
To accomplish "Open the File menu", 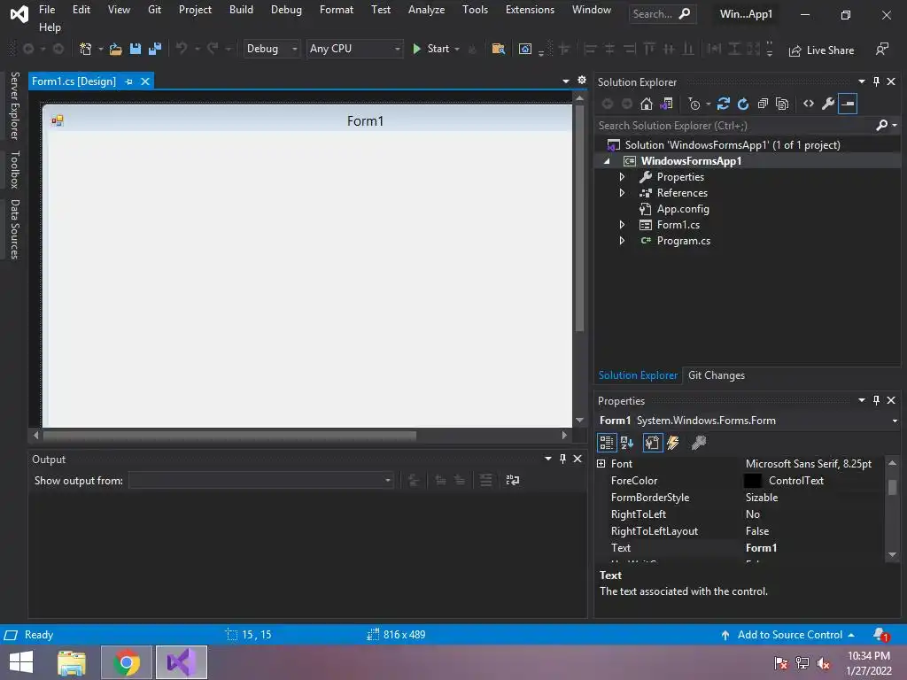I will pyautogui.click(x=47, y=10).
